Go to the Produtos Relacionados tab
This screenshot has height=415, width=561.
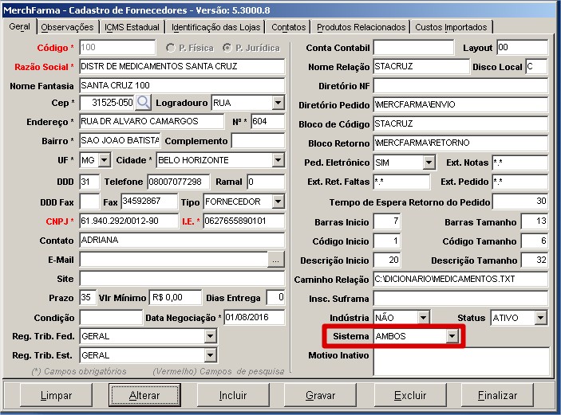(x=361, y=27)
